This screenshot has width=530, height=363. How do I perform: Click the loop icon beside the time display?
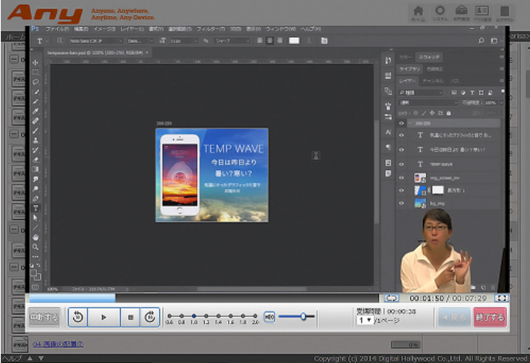[392, 298]
